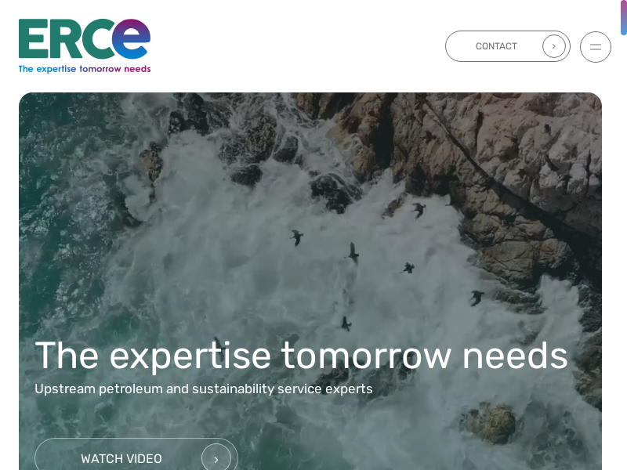The image size is (627, 470).
Task: Select the CONTACT button label
Action: click(x=496, y=46)
